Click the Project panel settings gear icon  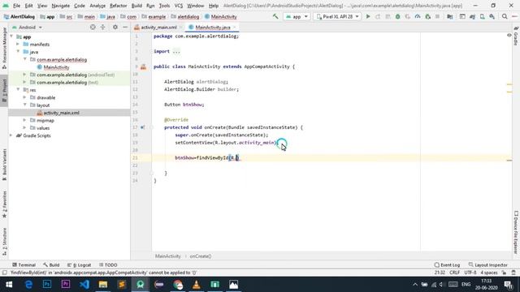click(115, 27)
